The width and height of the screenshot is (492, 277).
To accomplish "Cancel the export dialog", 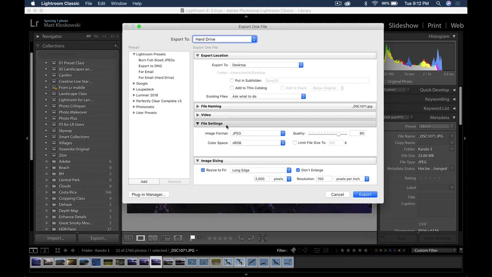I will [337, 195].
